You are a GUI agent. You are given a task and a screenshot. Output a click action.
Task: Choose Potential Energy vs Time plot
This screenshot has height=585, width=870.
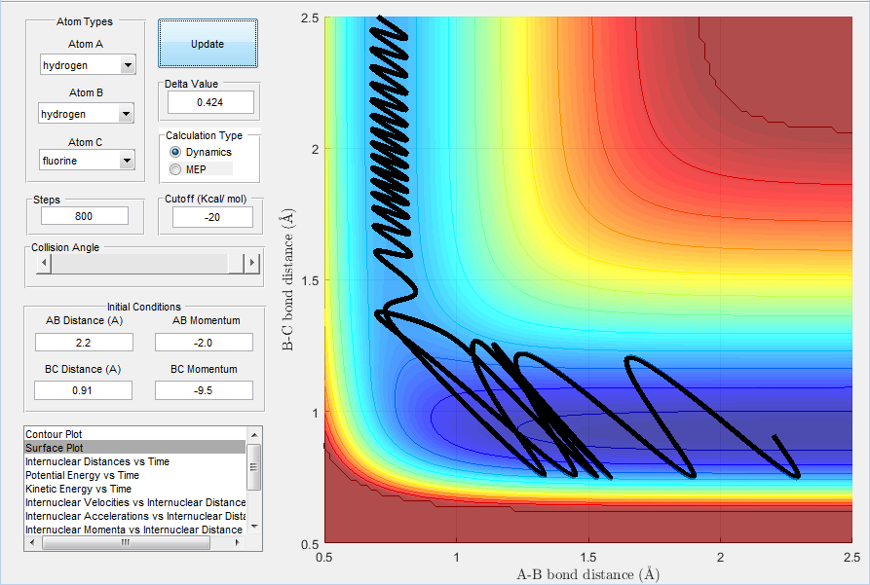(134, 475)
